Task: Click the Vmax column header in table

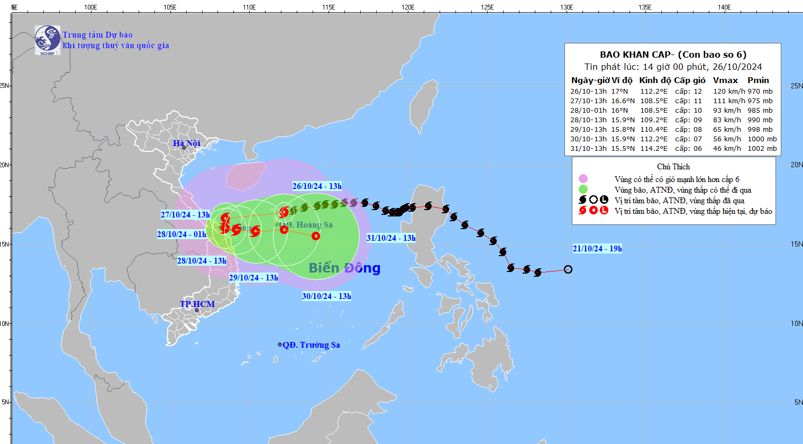Action: (725, 80)
